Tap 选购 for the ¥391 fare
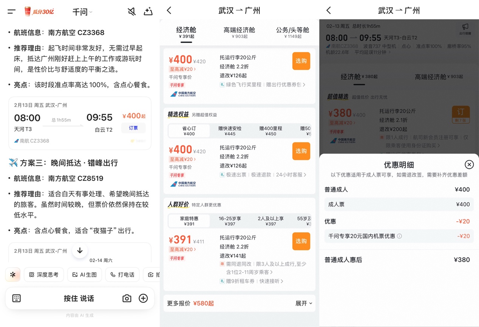 pyautogui.click(x=301, y=241)
